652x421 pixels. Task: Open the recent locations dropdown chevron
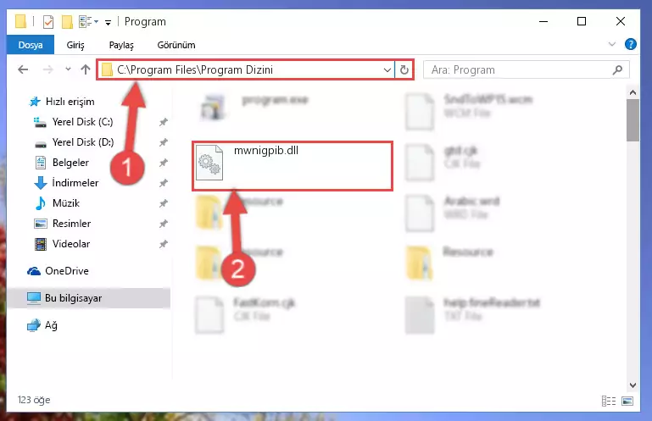(x=68, y=69)
